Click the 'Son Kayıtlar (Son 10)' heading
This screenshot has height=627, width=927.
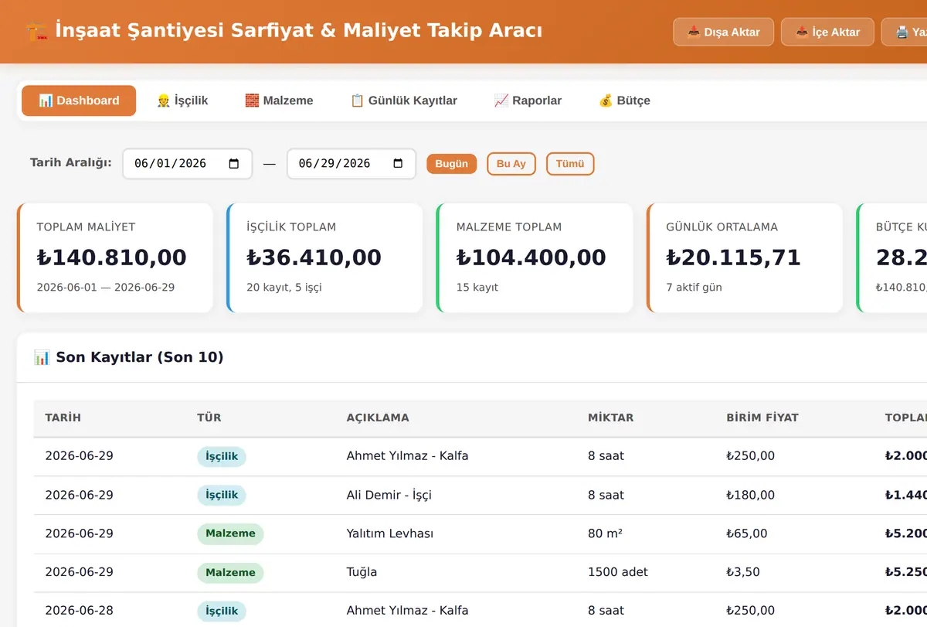coord(140,357)
